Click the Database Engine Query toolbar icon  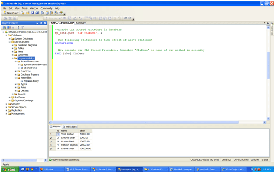[x=22, y=13]
